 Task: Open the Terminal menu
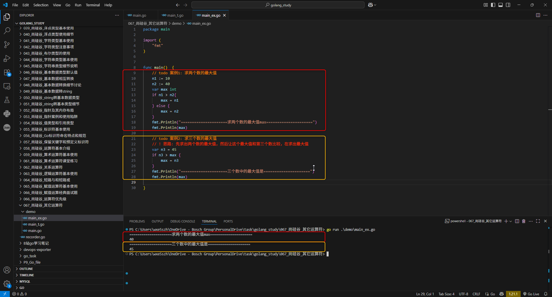click(93, 5)
